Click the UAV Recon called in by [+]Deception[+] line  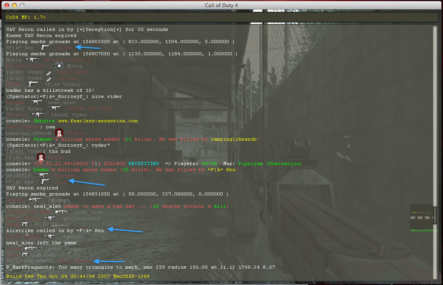[x=87, y=29]
